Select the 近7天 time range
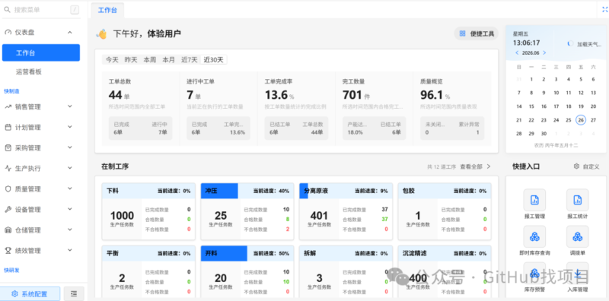This screenshot has width=609, height=301. (x=189, y=60)
